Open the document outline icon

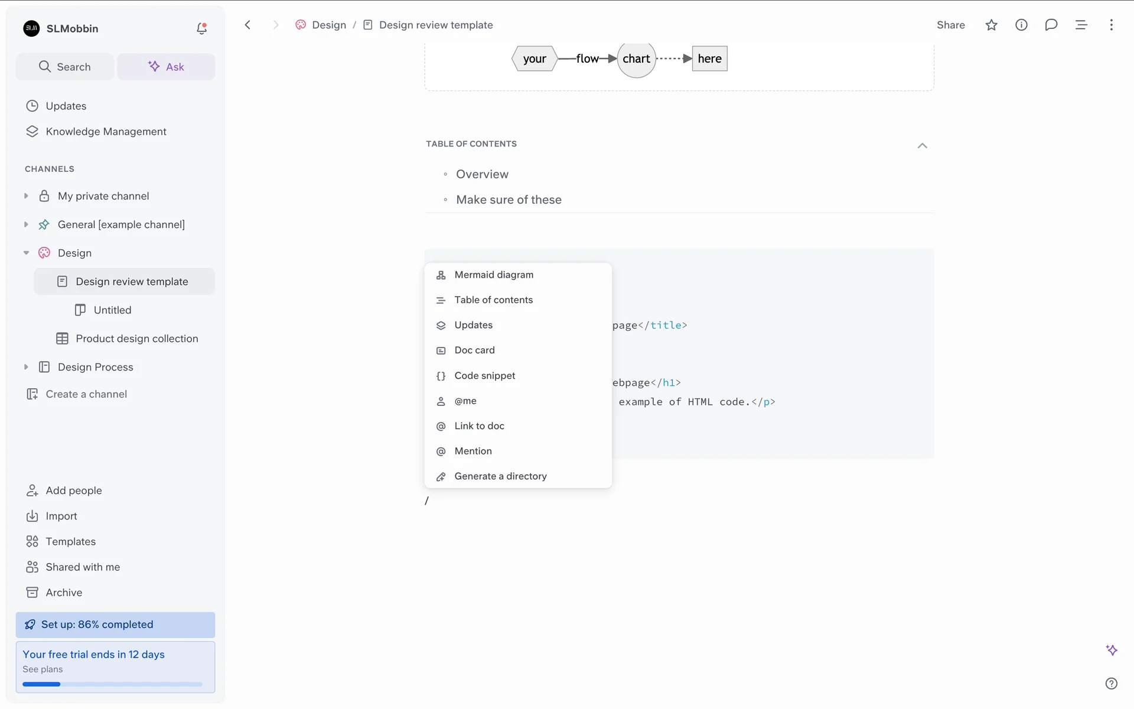(1081, 25)
